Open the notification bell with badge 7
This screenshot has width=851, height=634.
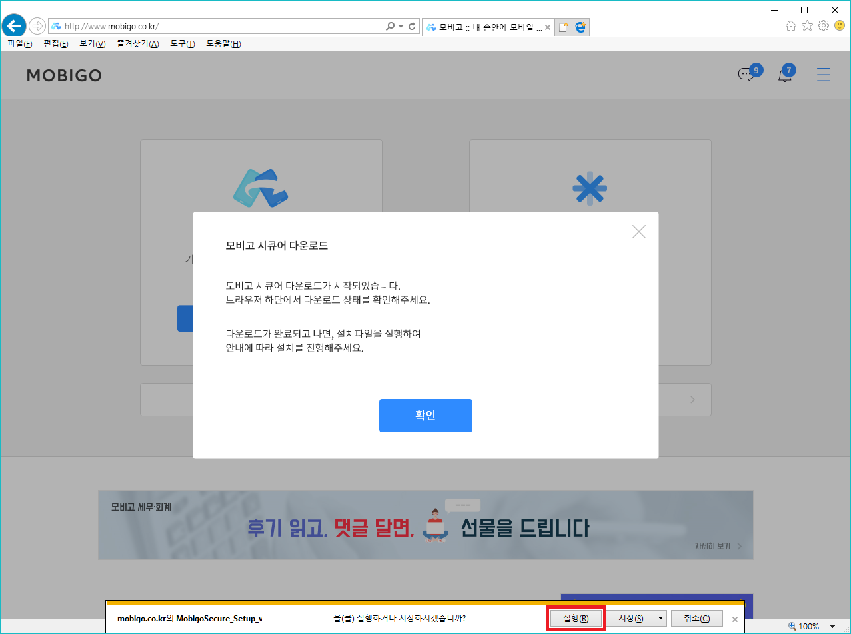tap(786, 73)
